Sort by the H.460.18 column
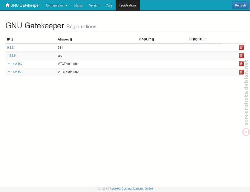The height and width of the screenshot is (192, 250). coord(197,39)
